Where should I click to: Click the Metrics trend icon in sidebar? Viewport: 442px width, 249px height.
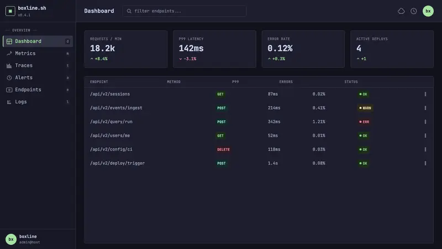tap(9, 53)
